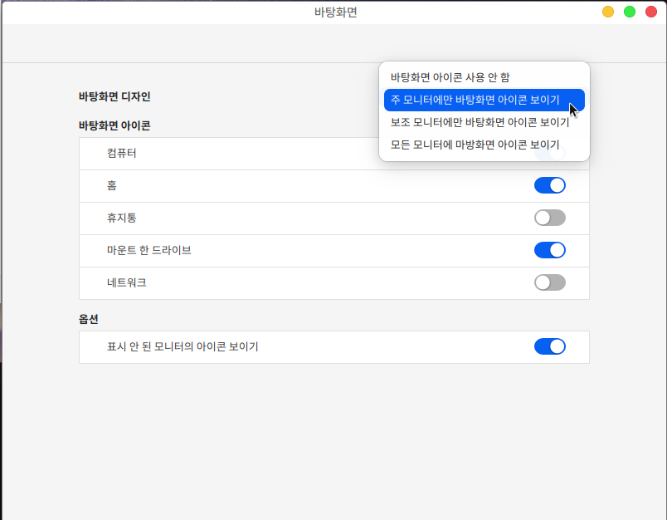Disable the 홈 icon toggle
Viewport: 667px width, 520px height.
tap(549, 185)
